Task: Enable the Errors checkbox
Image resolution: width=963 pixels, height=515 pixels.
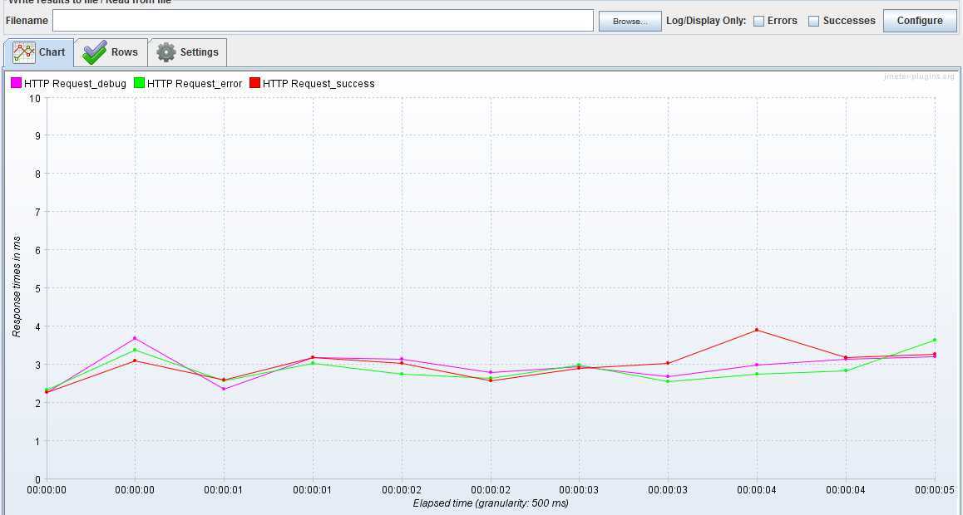Action: 759,21
